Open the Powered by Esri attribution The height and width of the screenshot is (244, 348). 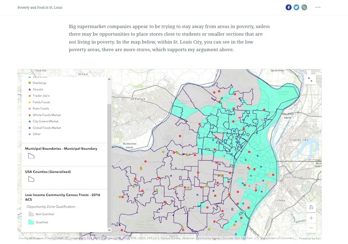(x=310, y=238)
